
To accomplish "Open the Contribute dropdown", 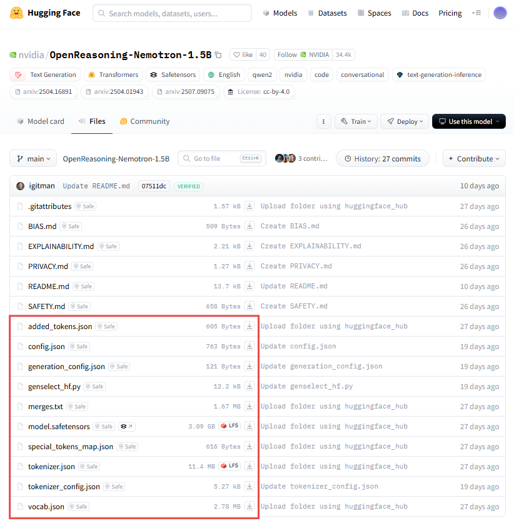I will click(474, 159).
